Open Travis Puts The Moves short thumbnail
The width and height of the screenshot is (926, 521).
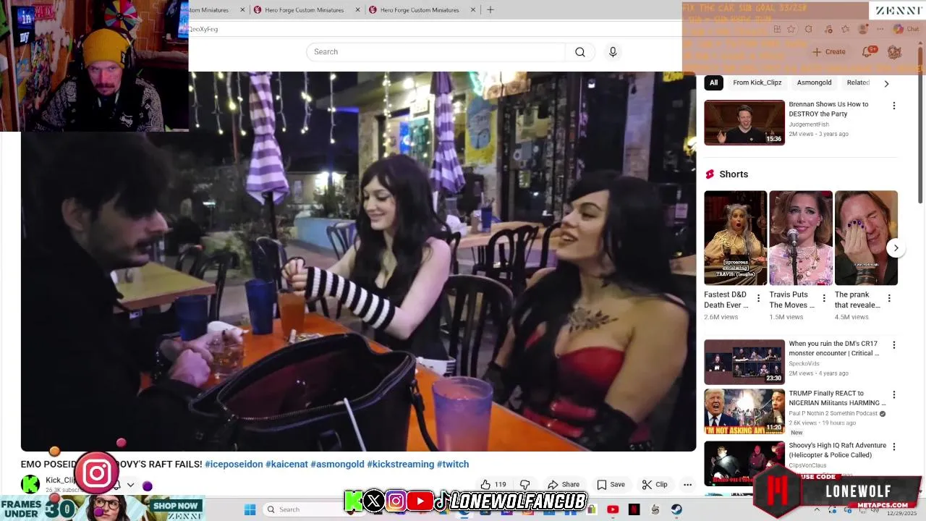pos(800,238)
